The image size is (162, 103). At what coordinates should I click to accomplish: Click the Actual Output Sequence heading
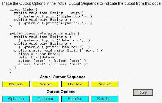pos(63,77)
